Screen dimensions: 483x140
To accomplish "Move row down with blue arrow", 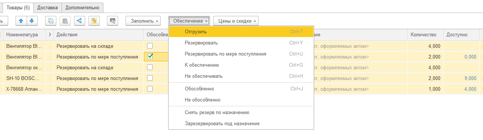I will pos(32,21).
